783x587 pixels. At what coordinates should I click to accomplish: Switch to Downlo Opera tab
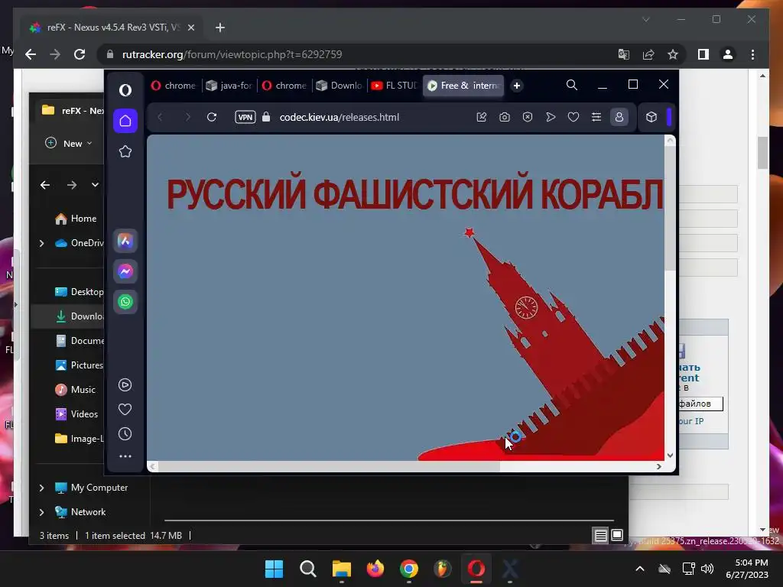point(340,86)
